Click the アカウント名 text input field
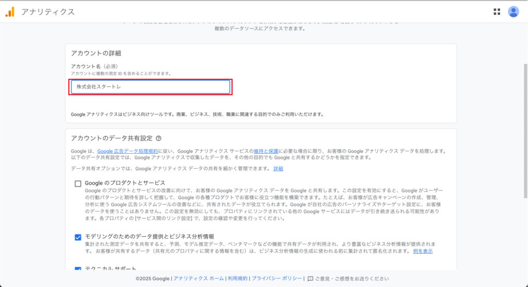Viewport: 528px width, 287px height. [x=151, y=87]
